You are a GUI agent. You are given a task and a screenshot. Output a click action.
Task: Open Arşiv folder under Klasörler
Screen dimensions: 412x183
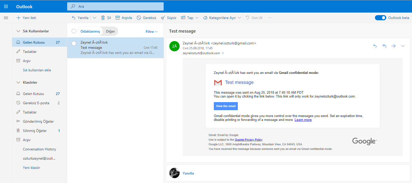pos(39,140)
